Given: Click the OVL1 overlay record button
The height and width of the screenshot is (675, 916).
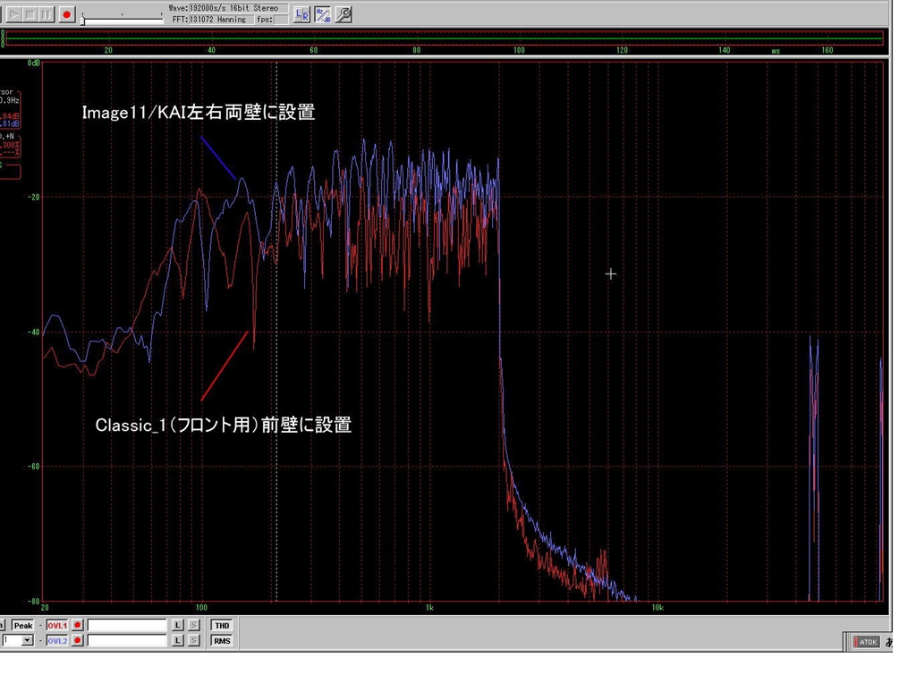Looking at the screenshot, I should 78,626.
